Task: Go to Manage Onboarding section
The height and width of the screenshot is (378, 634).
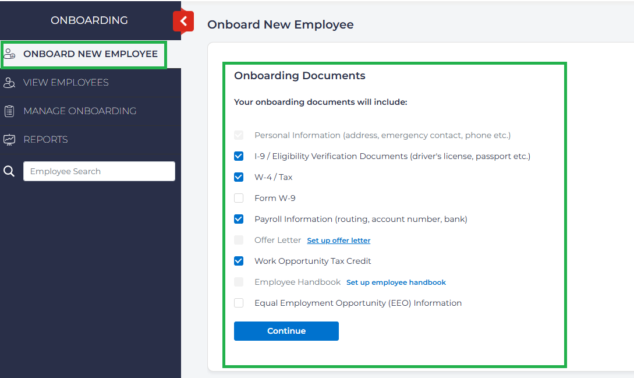Action: click(80, 111)
